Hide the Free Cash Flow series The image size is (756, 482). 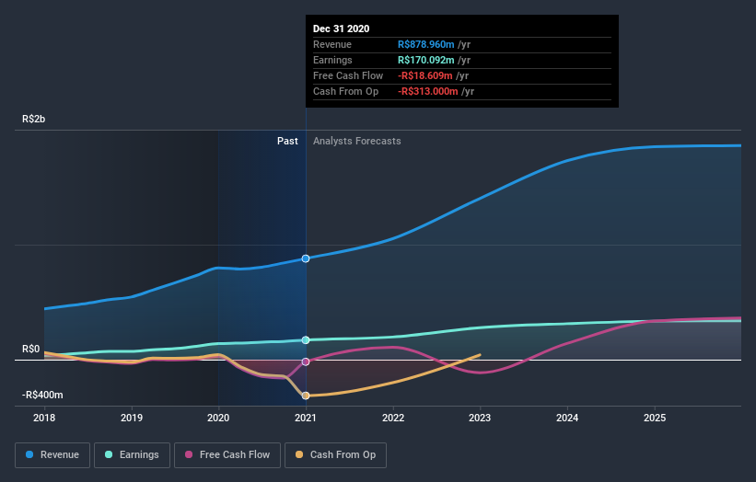tap(225, 454)
